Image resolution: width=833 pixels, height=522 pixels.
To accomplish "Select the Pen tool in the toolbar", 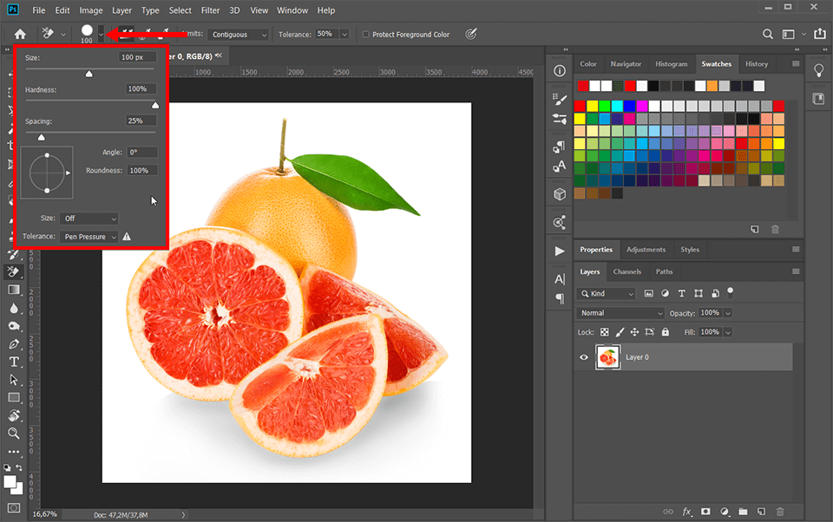I will pyautogui.click(x=14, y=343).
